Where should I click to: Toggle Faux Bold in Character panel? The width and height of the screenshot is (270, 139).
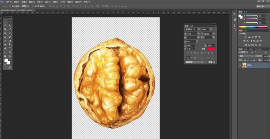pyautogui.click(x=188, y=53)
